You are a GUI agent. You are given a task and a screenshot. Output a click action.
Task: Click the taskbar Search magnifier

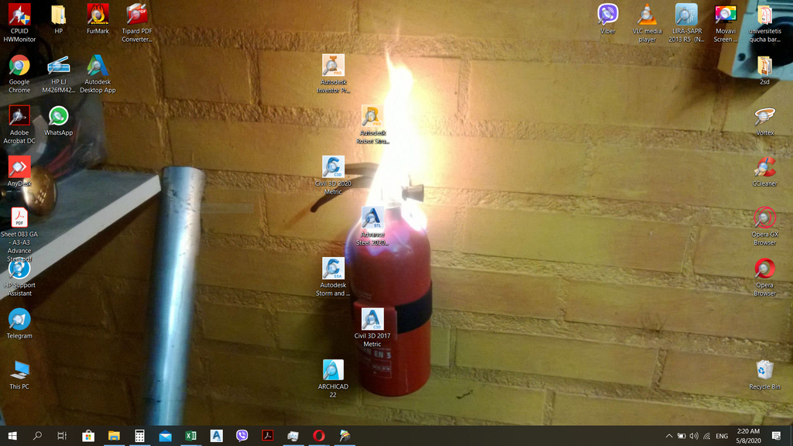37,435
